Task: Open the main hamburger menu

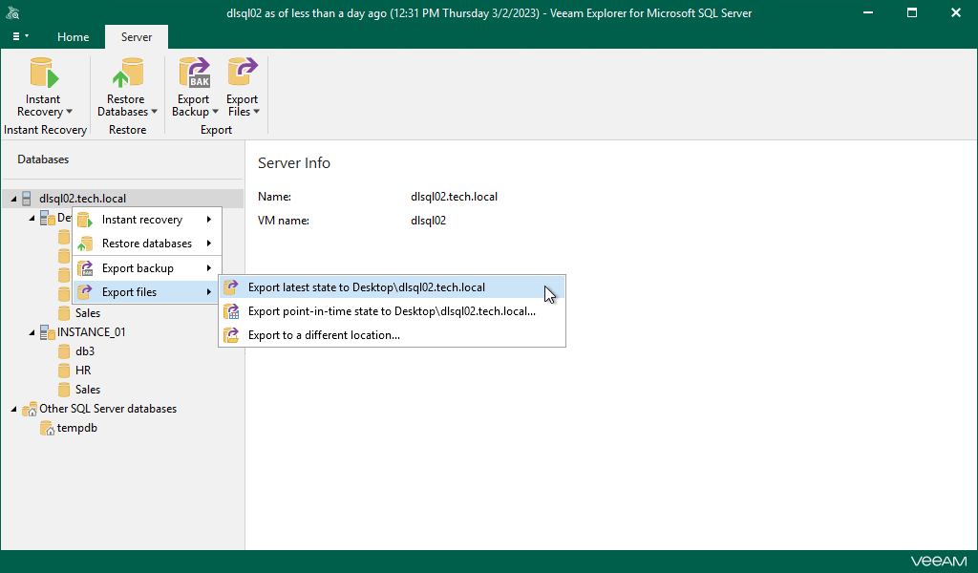Action: click(x=21, y=37)
